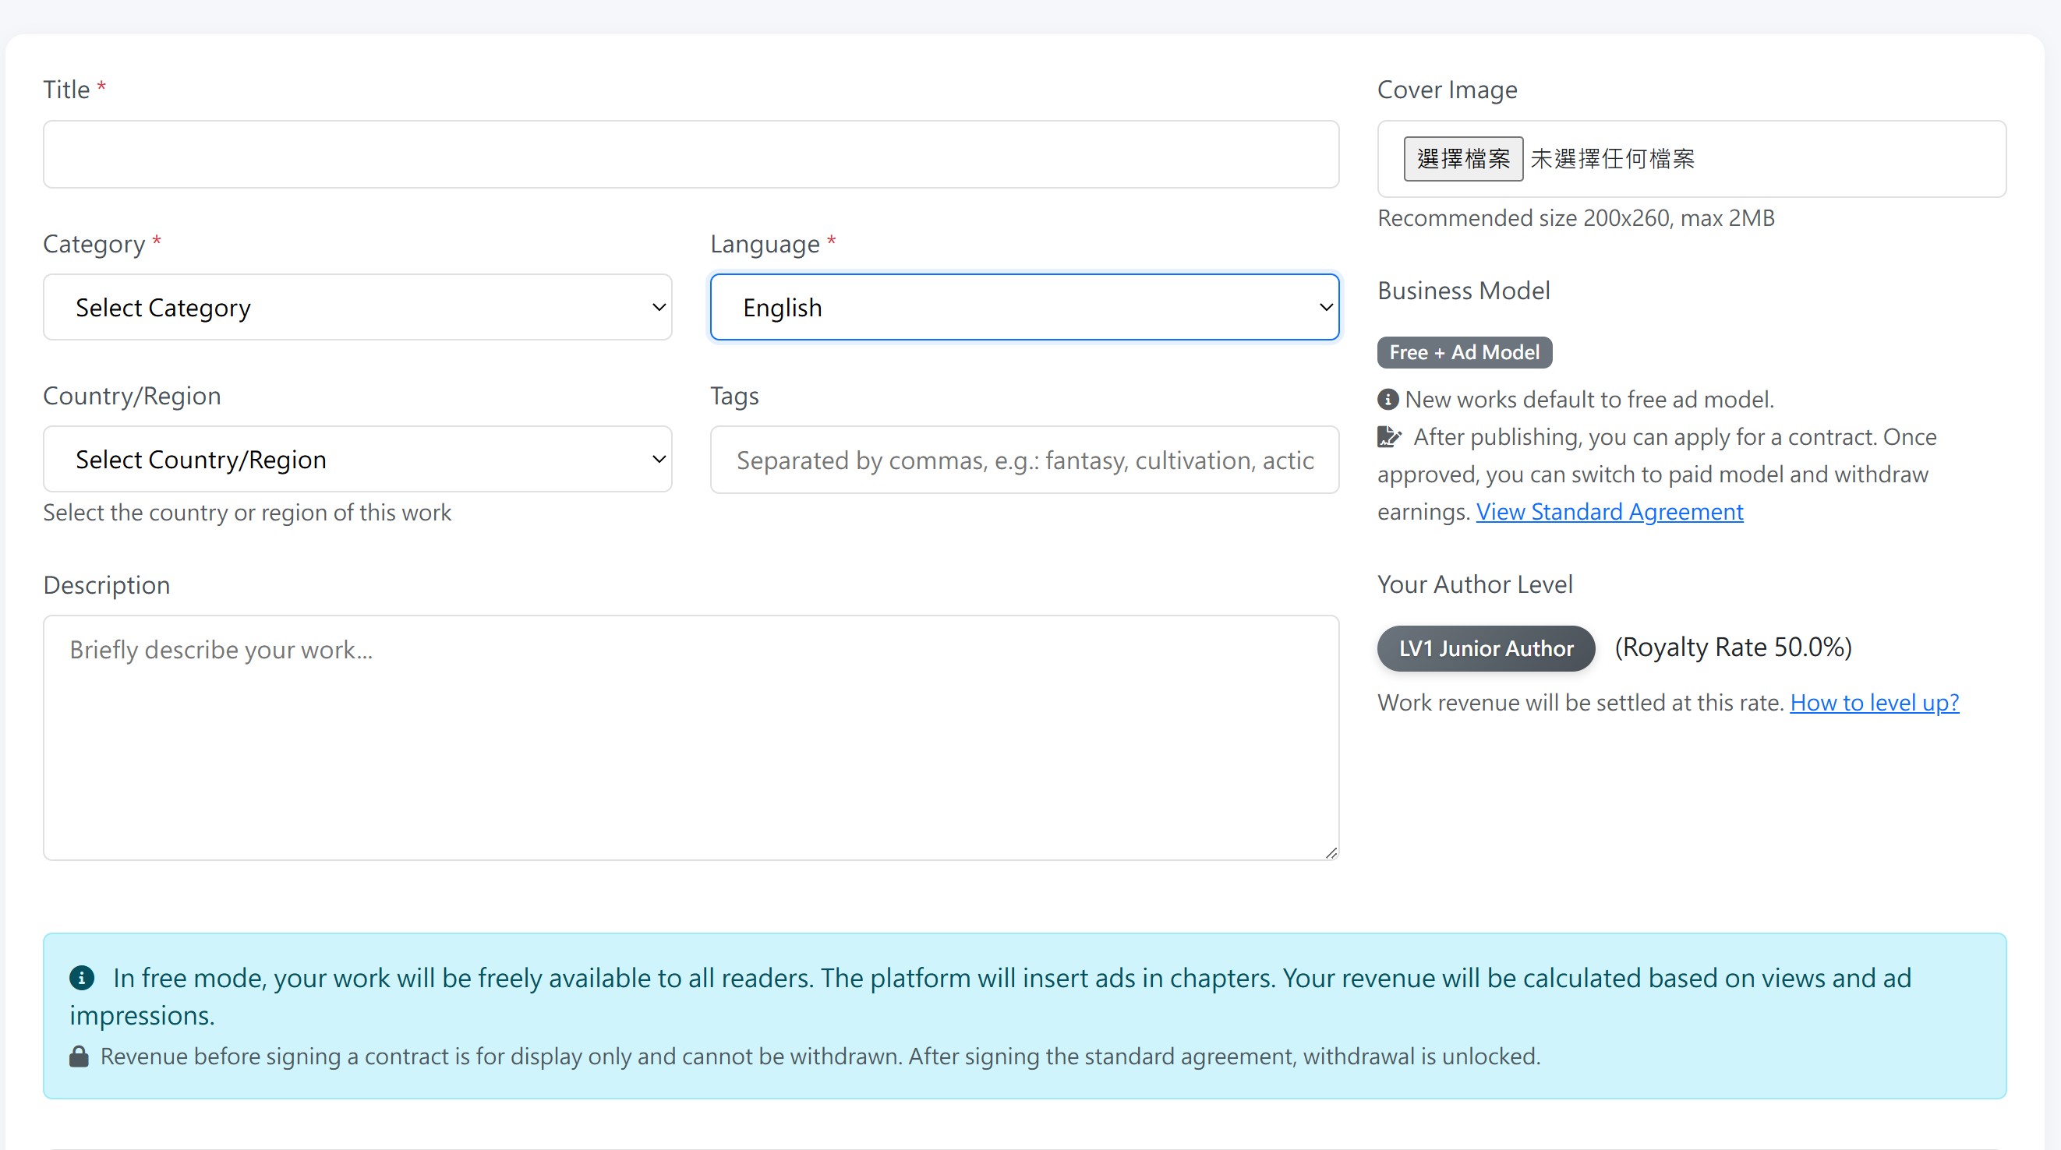Click the Title input field
Image resolution: width=2061 pixels, height=1150 pixels.
click(691, 154)
